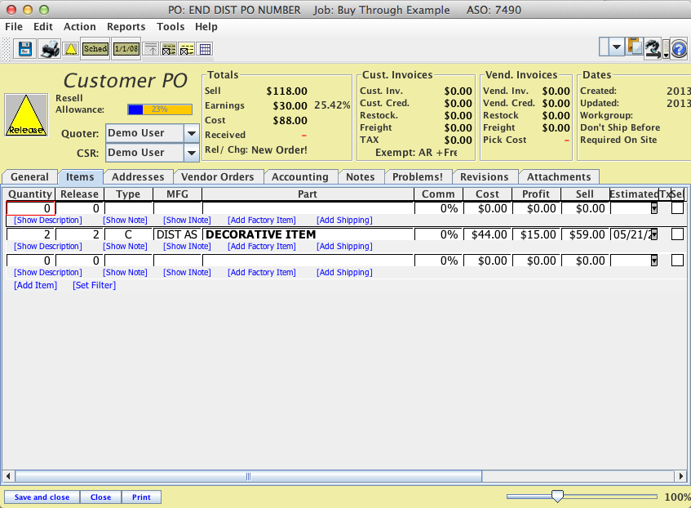
Task: Click the printer icon in the toolbar
Action: pos(50,49)
